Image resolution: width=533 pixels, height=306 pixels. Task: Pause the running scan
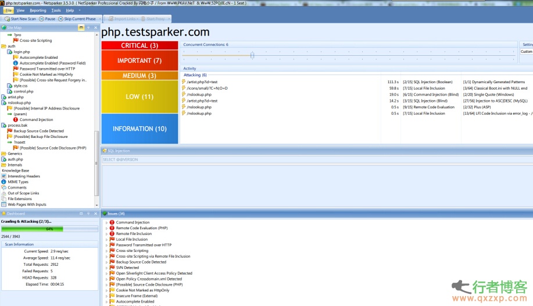[x=47, y=19]
